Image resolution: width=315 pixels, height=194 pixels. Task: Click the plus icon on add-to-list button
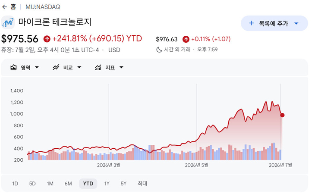coord(251,23)
